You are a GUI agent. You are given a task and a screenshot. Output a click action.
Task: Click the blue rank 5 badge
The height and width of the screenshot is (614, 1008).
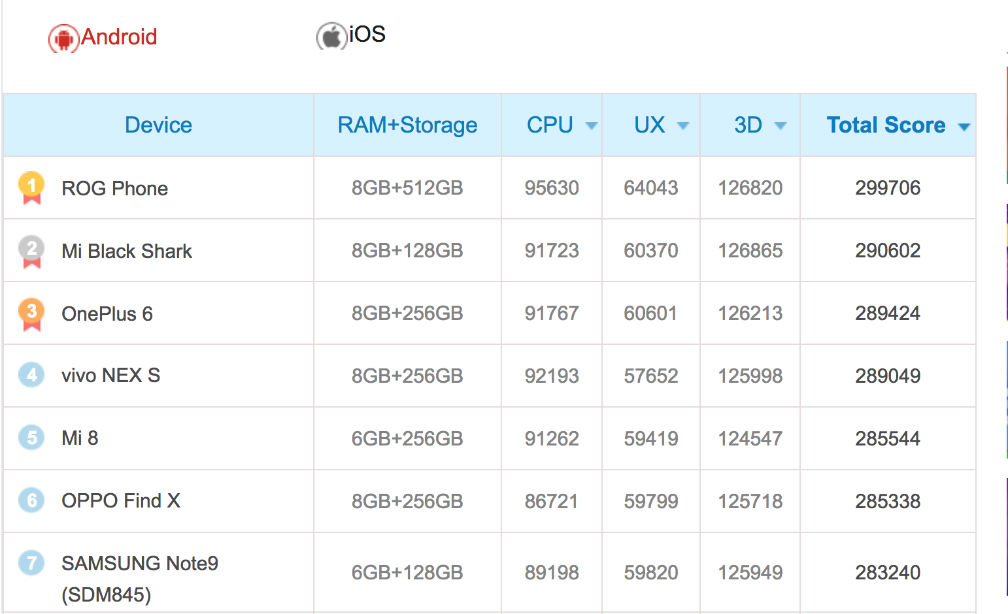pos(31,438)
